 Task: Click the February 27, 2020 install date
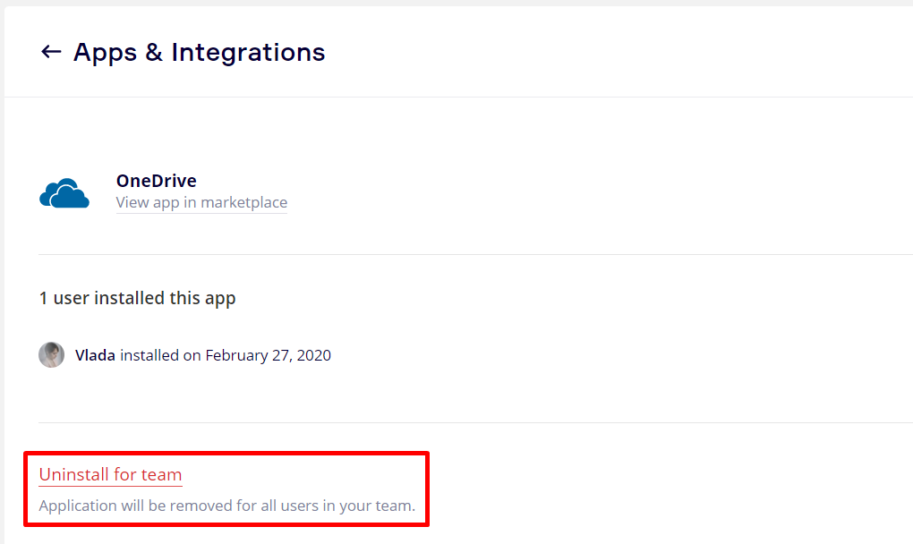tap(268, 355)
